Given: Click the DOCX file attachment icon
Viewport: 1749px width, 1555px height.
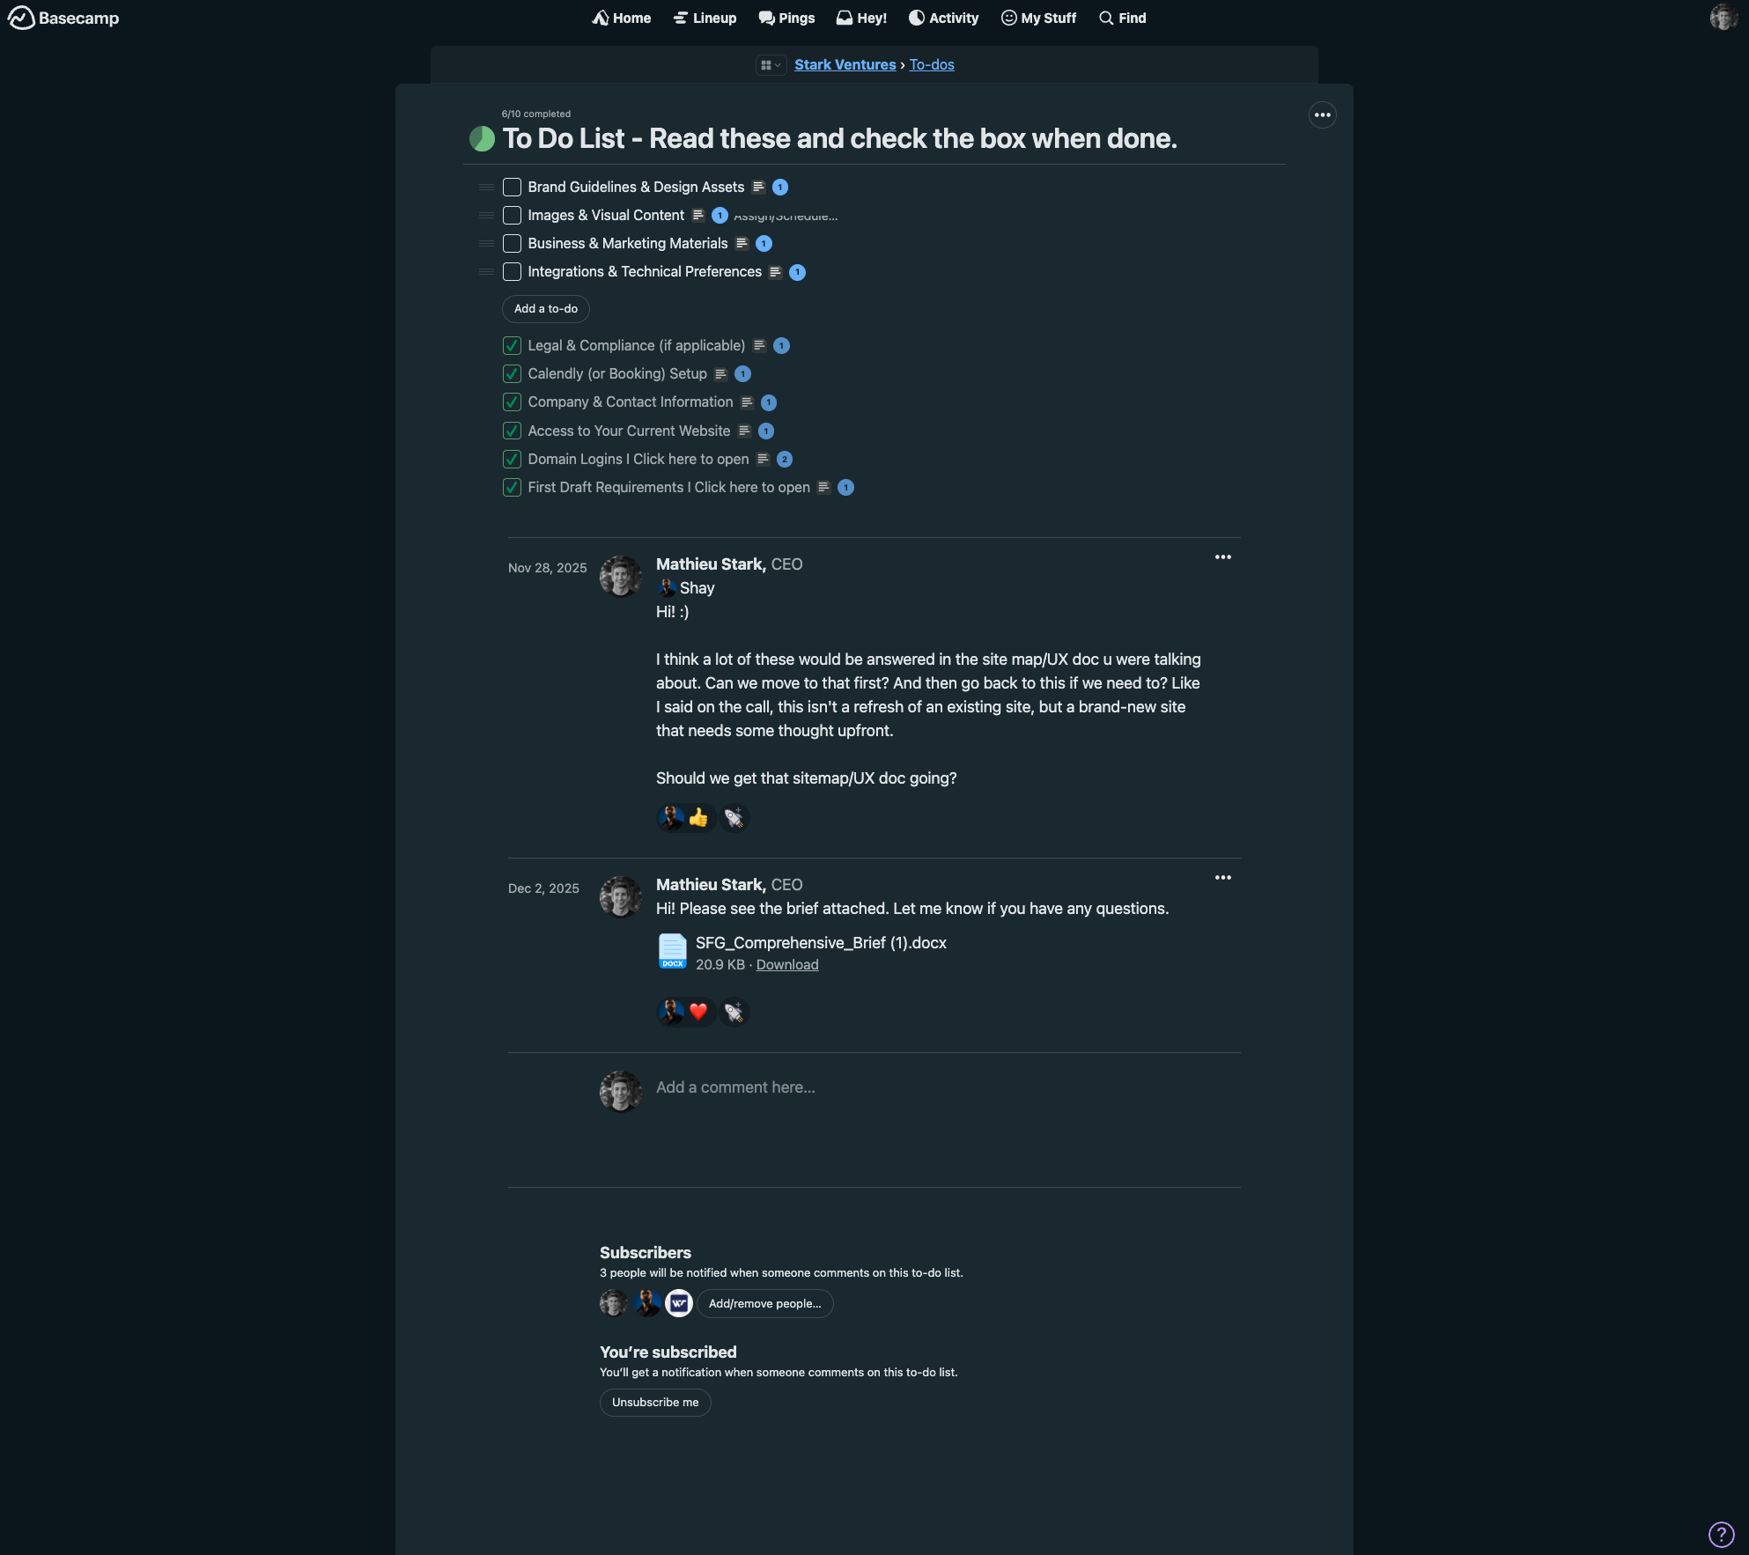Looking at the screenshot, I should (x=673, y=952).
